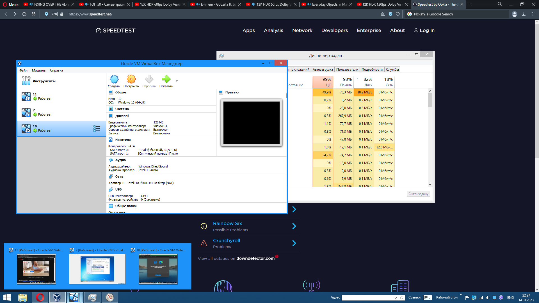Click the black VM preview thumbnail
The image size is (539, 303).
pyautogui.click(x=252, y=123)
